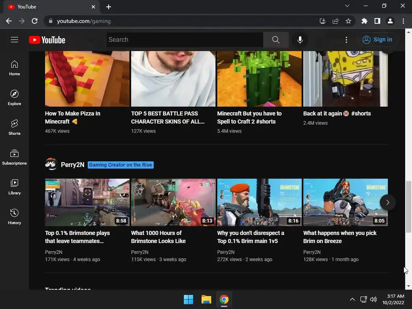
Task: Open History in sidebar
Action: tap(14, 216)
